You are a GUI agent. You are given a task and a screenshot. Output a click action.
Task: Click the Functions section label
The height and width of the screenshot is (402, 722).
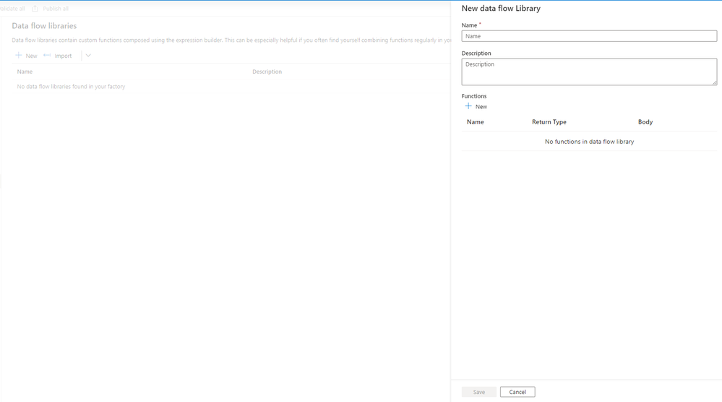[474, 95]
